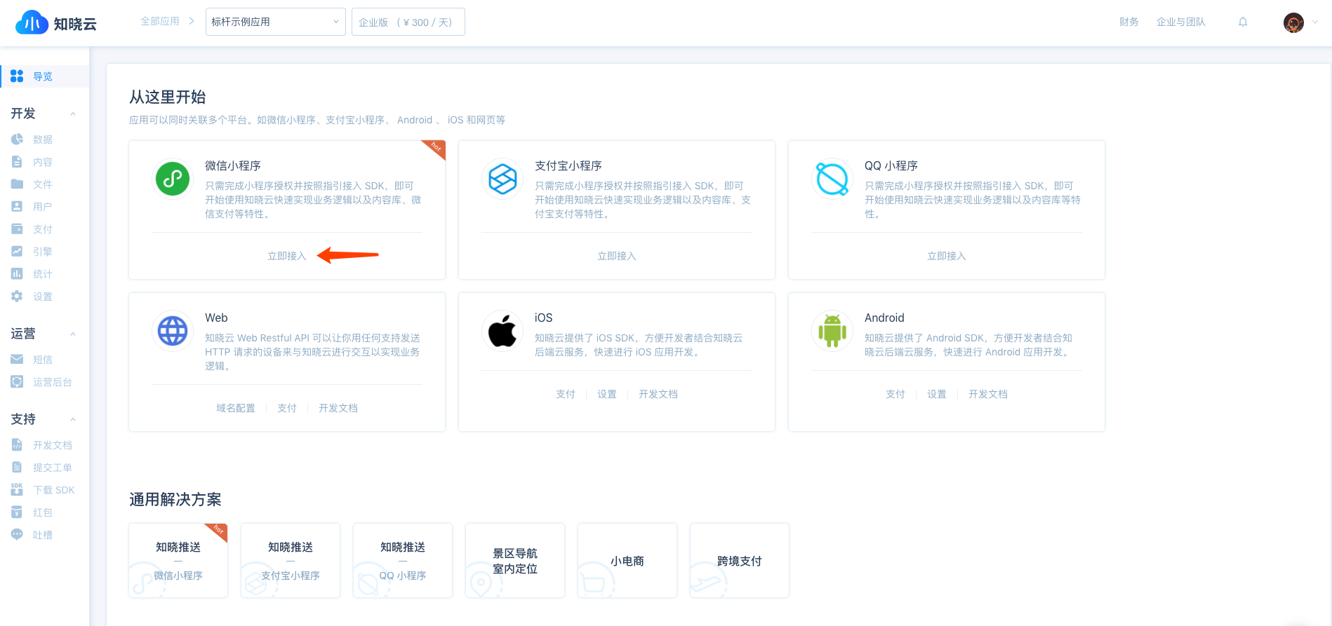The image size is (1332, 626).
Task: Select 景区导航 室内定位 solution card
Action: (x=515, y=561)
